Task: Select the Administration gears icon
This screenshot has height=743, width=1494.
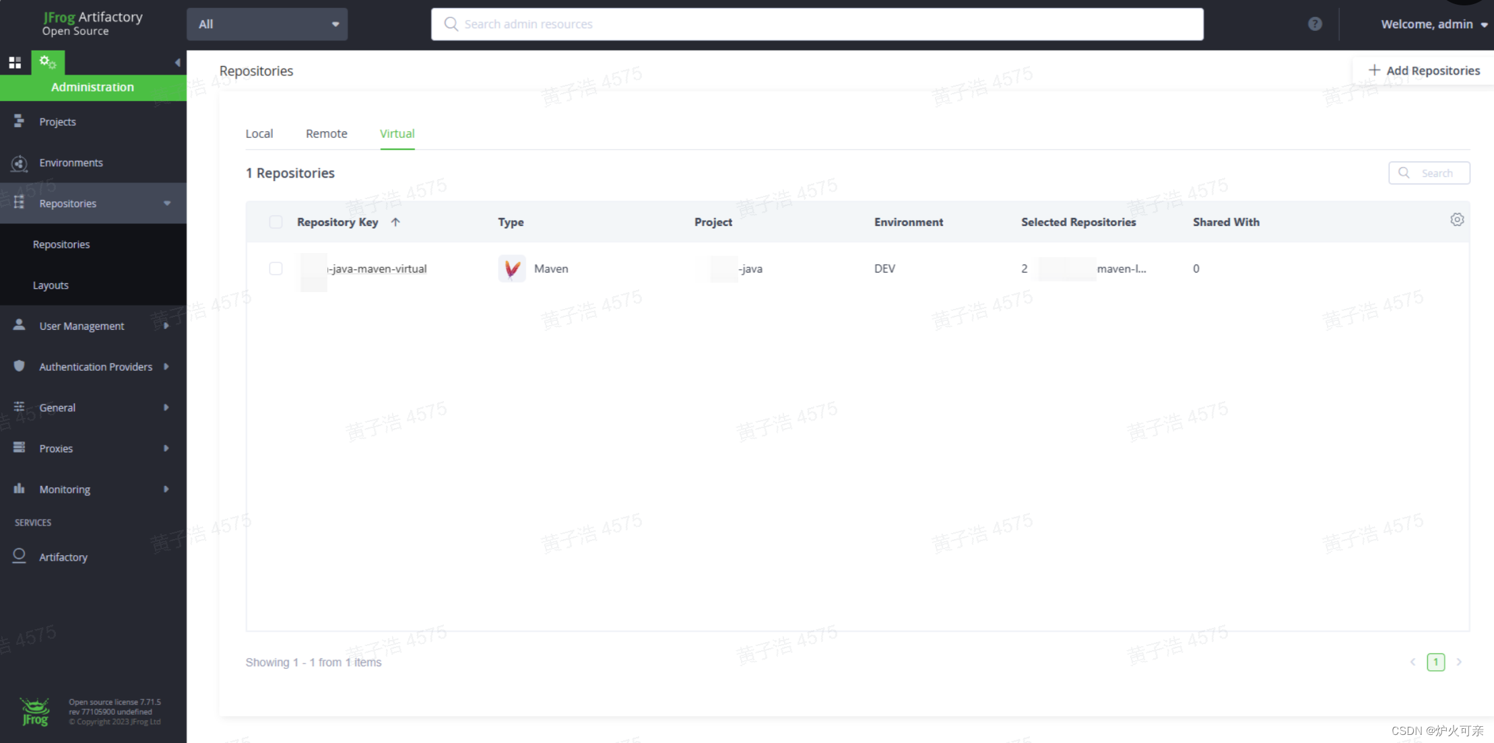Action: 47,63
